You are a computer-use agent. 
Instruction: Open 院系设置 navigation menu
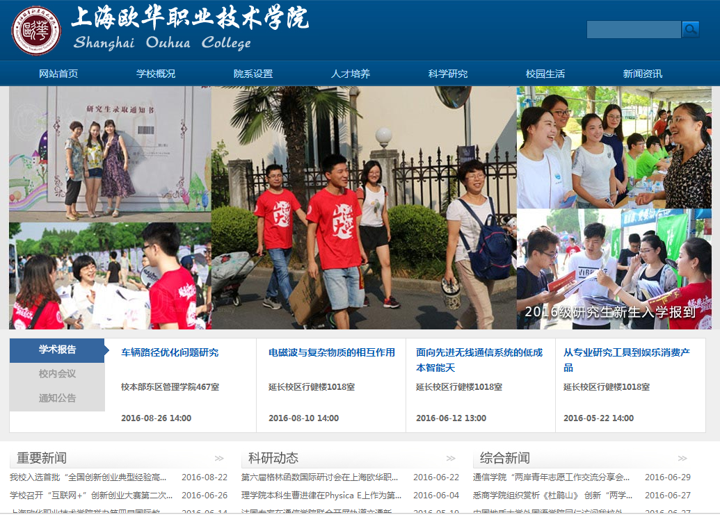click(x=253, y=74)
